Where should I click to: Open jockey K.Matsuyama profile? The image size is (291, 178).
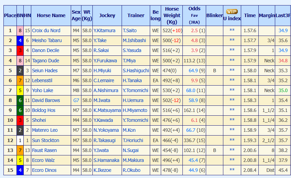tap(107, 110)
